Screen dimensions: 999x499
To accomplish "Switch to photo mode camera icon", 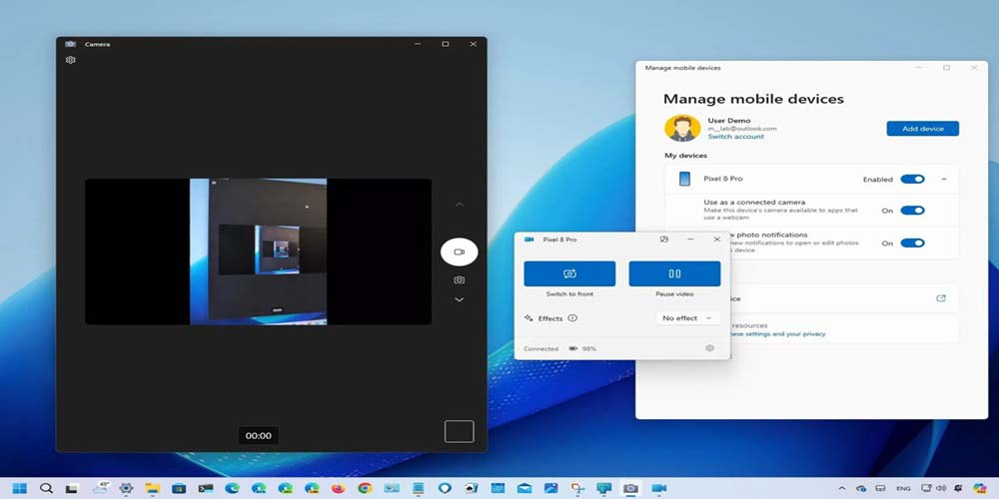I will pyautogui.click(x=460, y=280).
